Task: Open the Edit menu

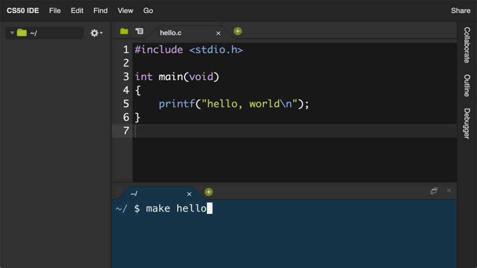Action: [x=77, y=10]
